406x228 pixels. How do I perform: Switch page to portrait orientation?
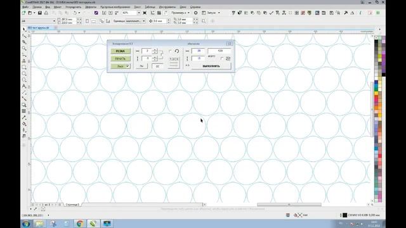[x=87, y=21]
